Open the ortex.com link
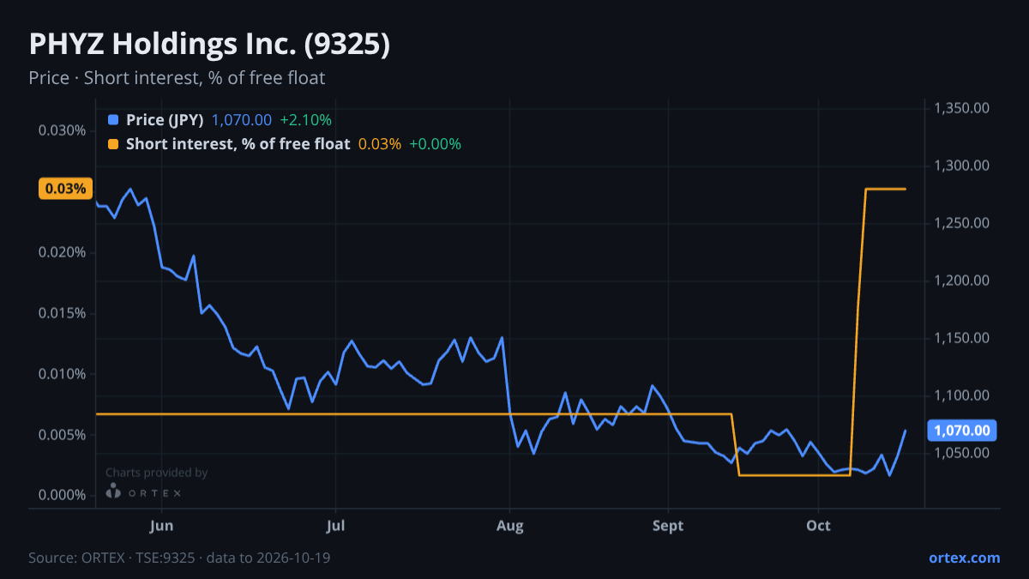Viewport: 1029px width, 579px height. point(964,558)
